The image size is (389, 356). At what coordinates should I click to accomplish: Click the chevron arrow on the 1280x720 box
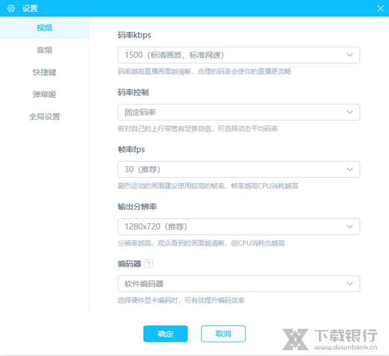pyautogui.click(x=350, y=226)
